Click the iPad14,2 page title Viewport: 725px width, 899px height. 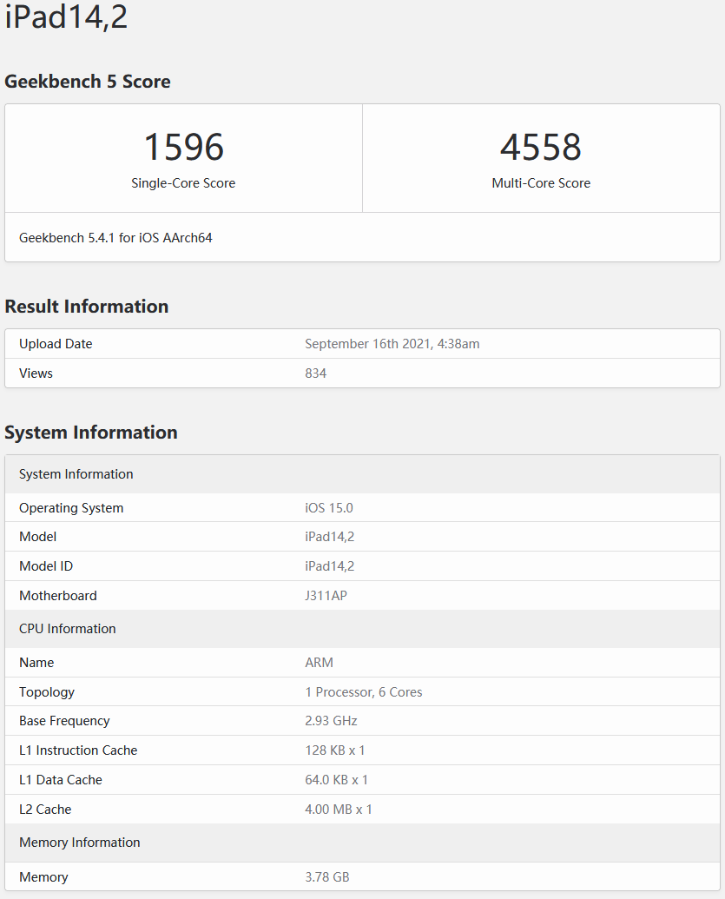66,17
